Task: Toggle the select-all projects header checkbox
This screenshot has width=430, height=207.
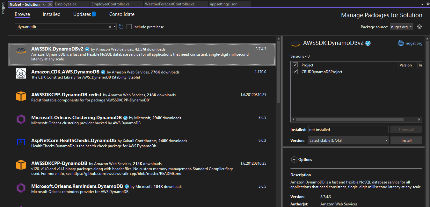Action: 295,65
